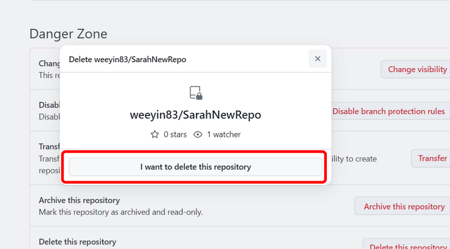450x249 pixels.
Task: Select the Danger Zone heading
Action: pos(68,34)
